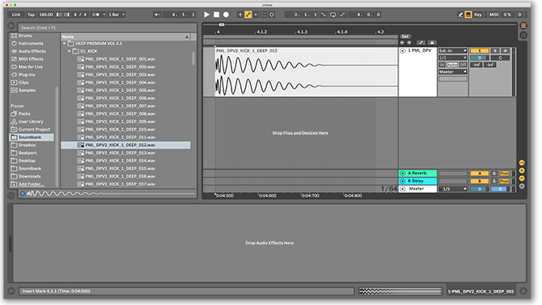Click the MIDI map mode button

(494, 15)
